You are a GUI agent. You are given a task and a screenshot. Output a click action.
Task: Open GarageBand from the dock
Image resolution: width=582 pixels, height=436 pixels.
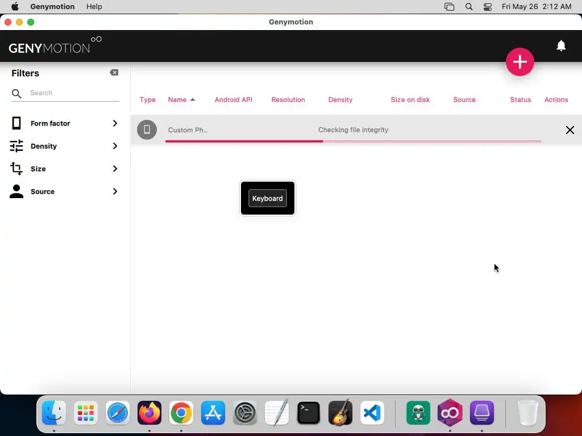coord(340,413)
